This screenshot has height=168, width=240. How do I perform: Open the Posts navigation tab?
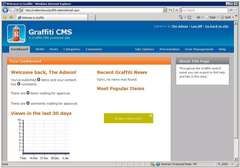pos(54,49)
